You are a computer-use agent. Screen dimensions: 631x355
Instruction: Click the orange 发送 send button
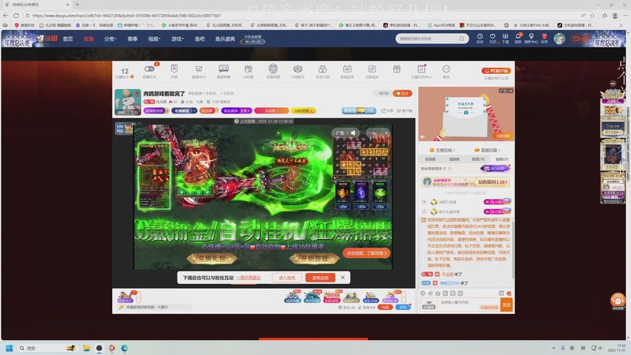tap(506, 305)
